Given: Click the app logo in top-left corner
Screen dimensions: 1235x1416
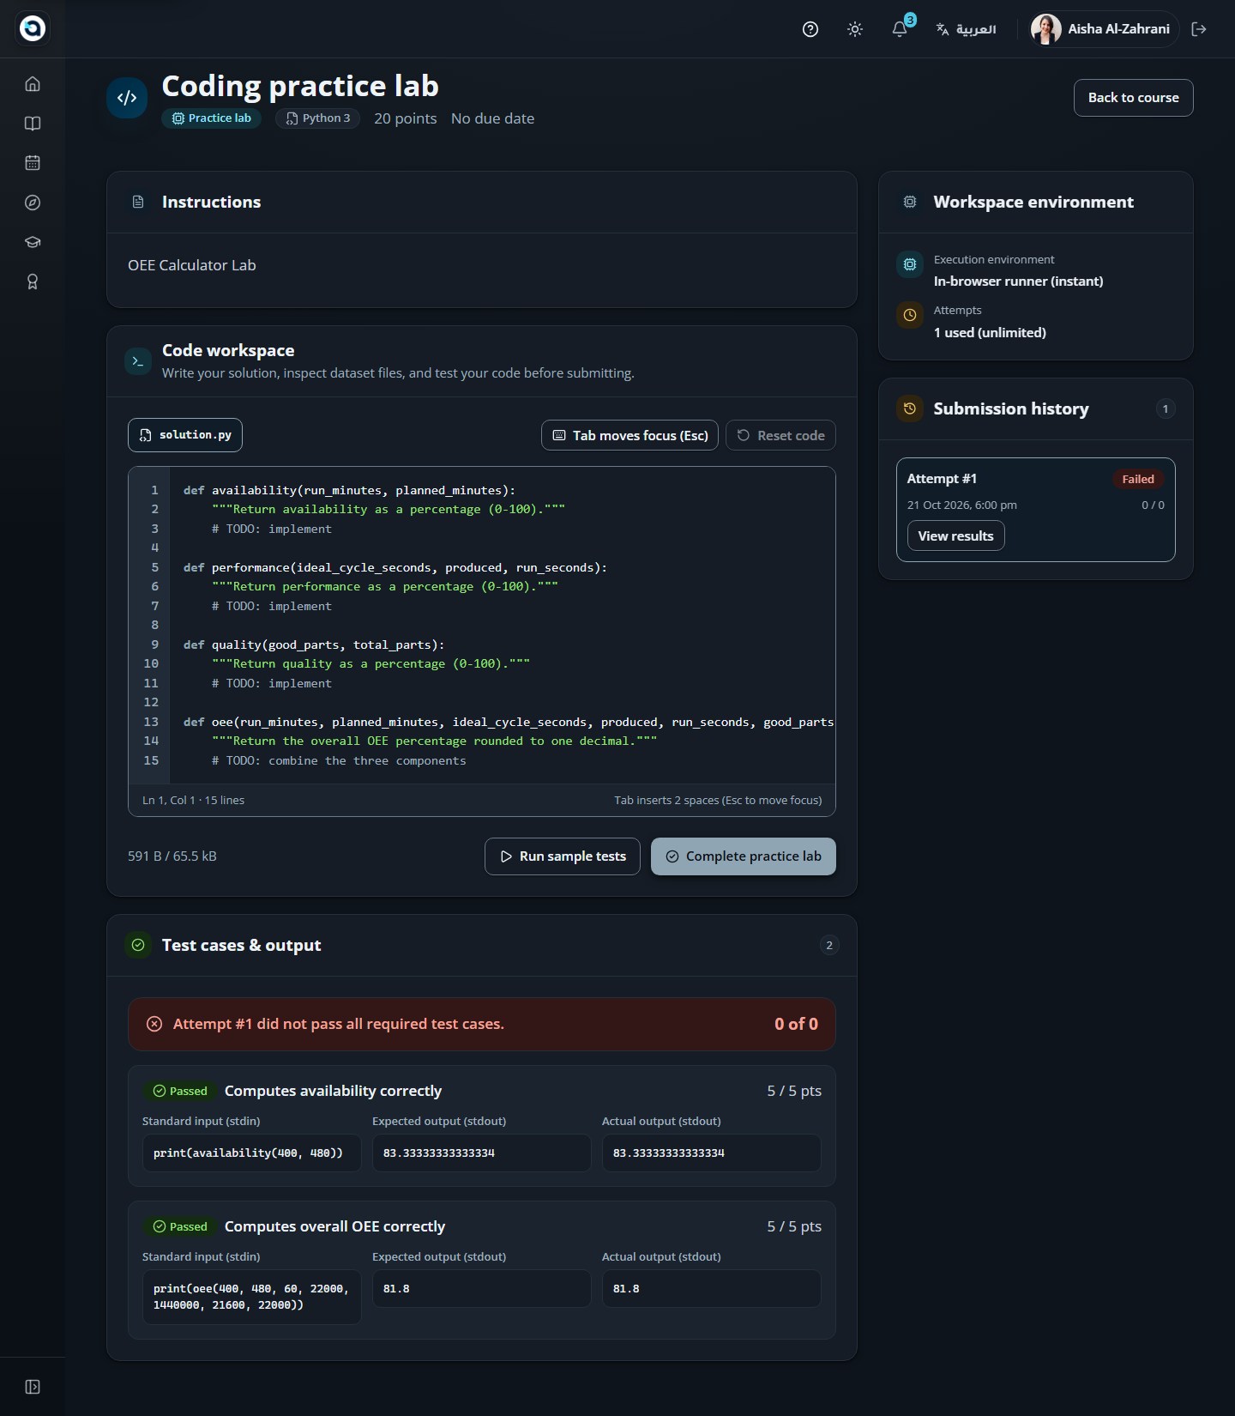Looking at the screenshot, I should pyautogui.click(x=33, y=28).
